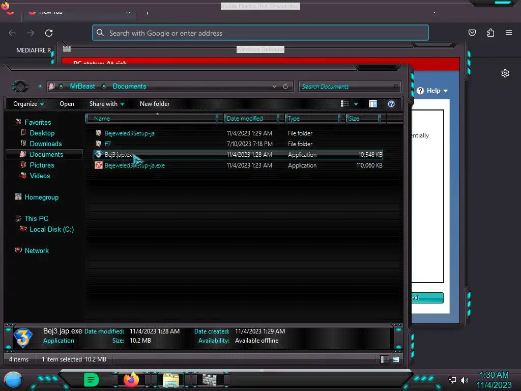Screen dimensions: 521x391
Task: Open Downloads in navigation pane
Action: click(46, 144)
